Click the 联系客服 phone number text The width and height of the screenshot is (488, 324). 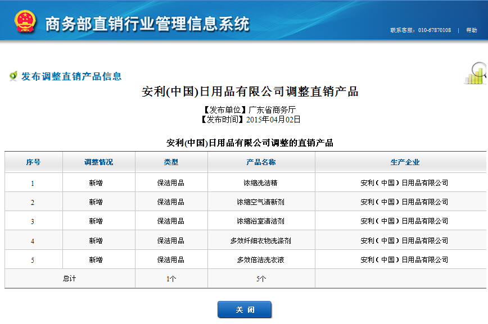pyautogui.click(x=421, y=30)
